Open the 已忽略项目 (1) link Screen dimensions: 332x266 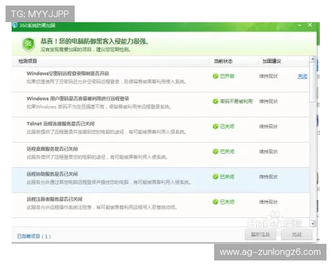coord(34,236)
